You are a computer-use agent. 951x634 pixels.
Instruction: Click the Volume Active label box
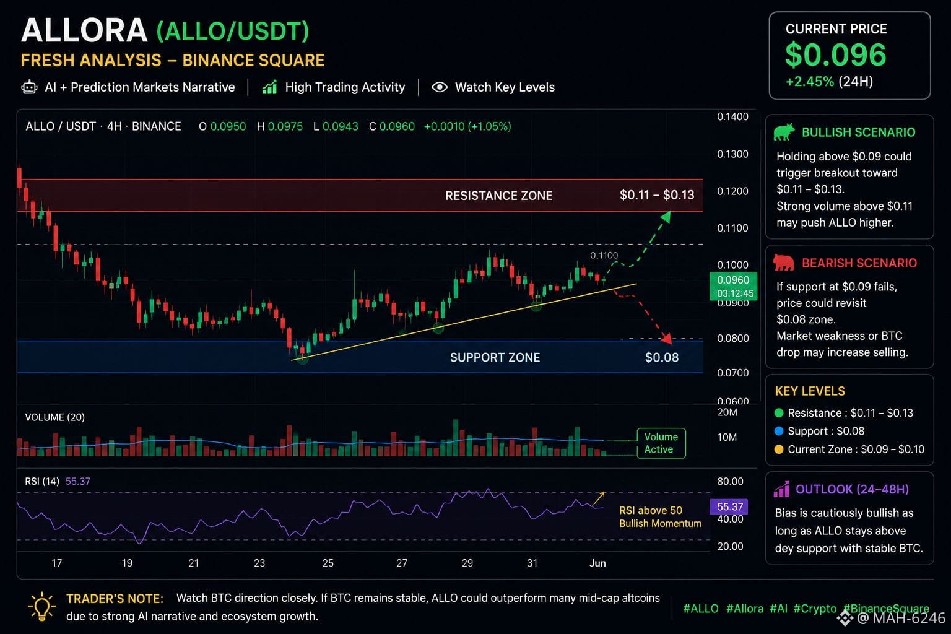pos(661,443)
